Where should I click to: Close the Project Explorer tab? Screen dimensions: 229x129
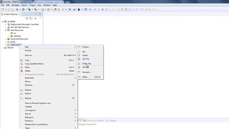click(19, 14)
